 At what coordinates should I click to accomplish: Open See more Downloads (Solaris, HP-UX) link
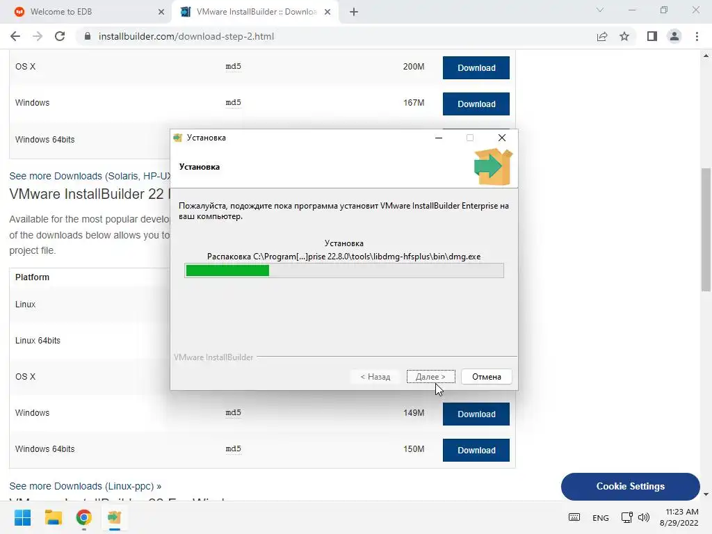click(x=90, y=176)
